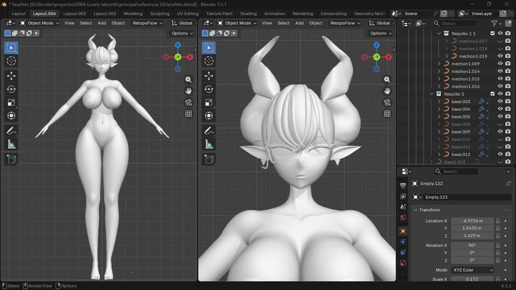Disable render camera icon for mechon1.016
The width and height of the screenshot is (516, 290).
508,86
